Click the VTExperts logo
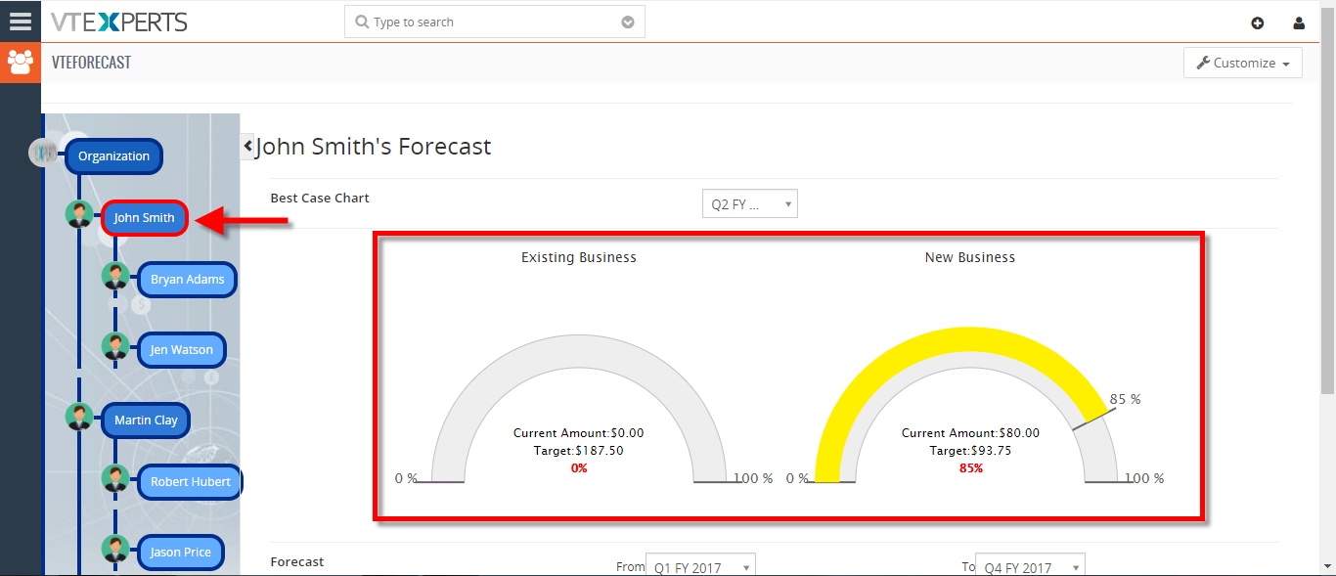Viewport: 1336px width, 576px height. (119, 22)
